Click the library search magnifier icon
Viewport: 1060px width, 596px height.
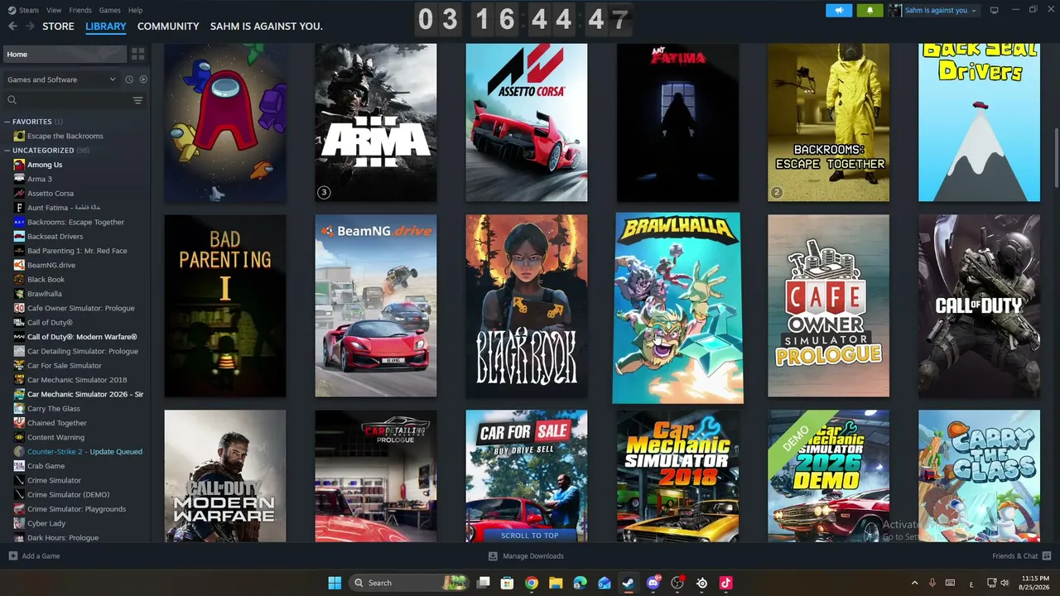[12, 100]
